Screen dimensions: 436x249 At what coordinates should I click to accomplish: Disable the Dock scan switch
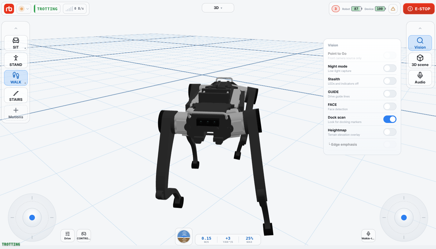[x=390, y=119]
